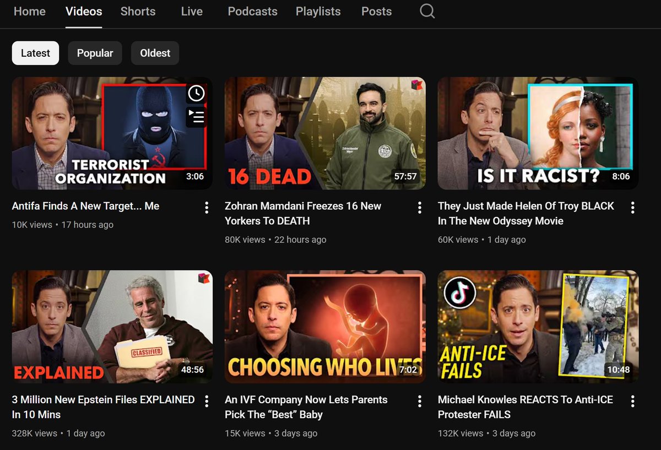Go to the Home tab
The image size is (661, 450).
[x=29, y=11]
